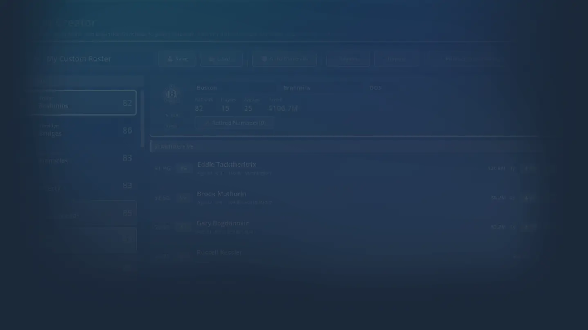This screenshot has width=588, height=330.
Task: Click the Auto Generate button
Action: pyautogui.click(x=284, y=59)
